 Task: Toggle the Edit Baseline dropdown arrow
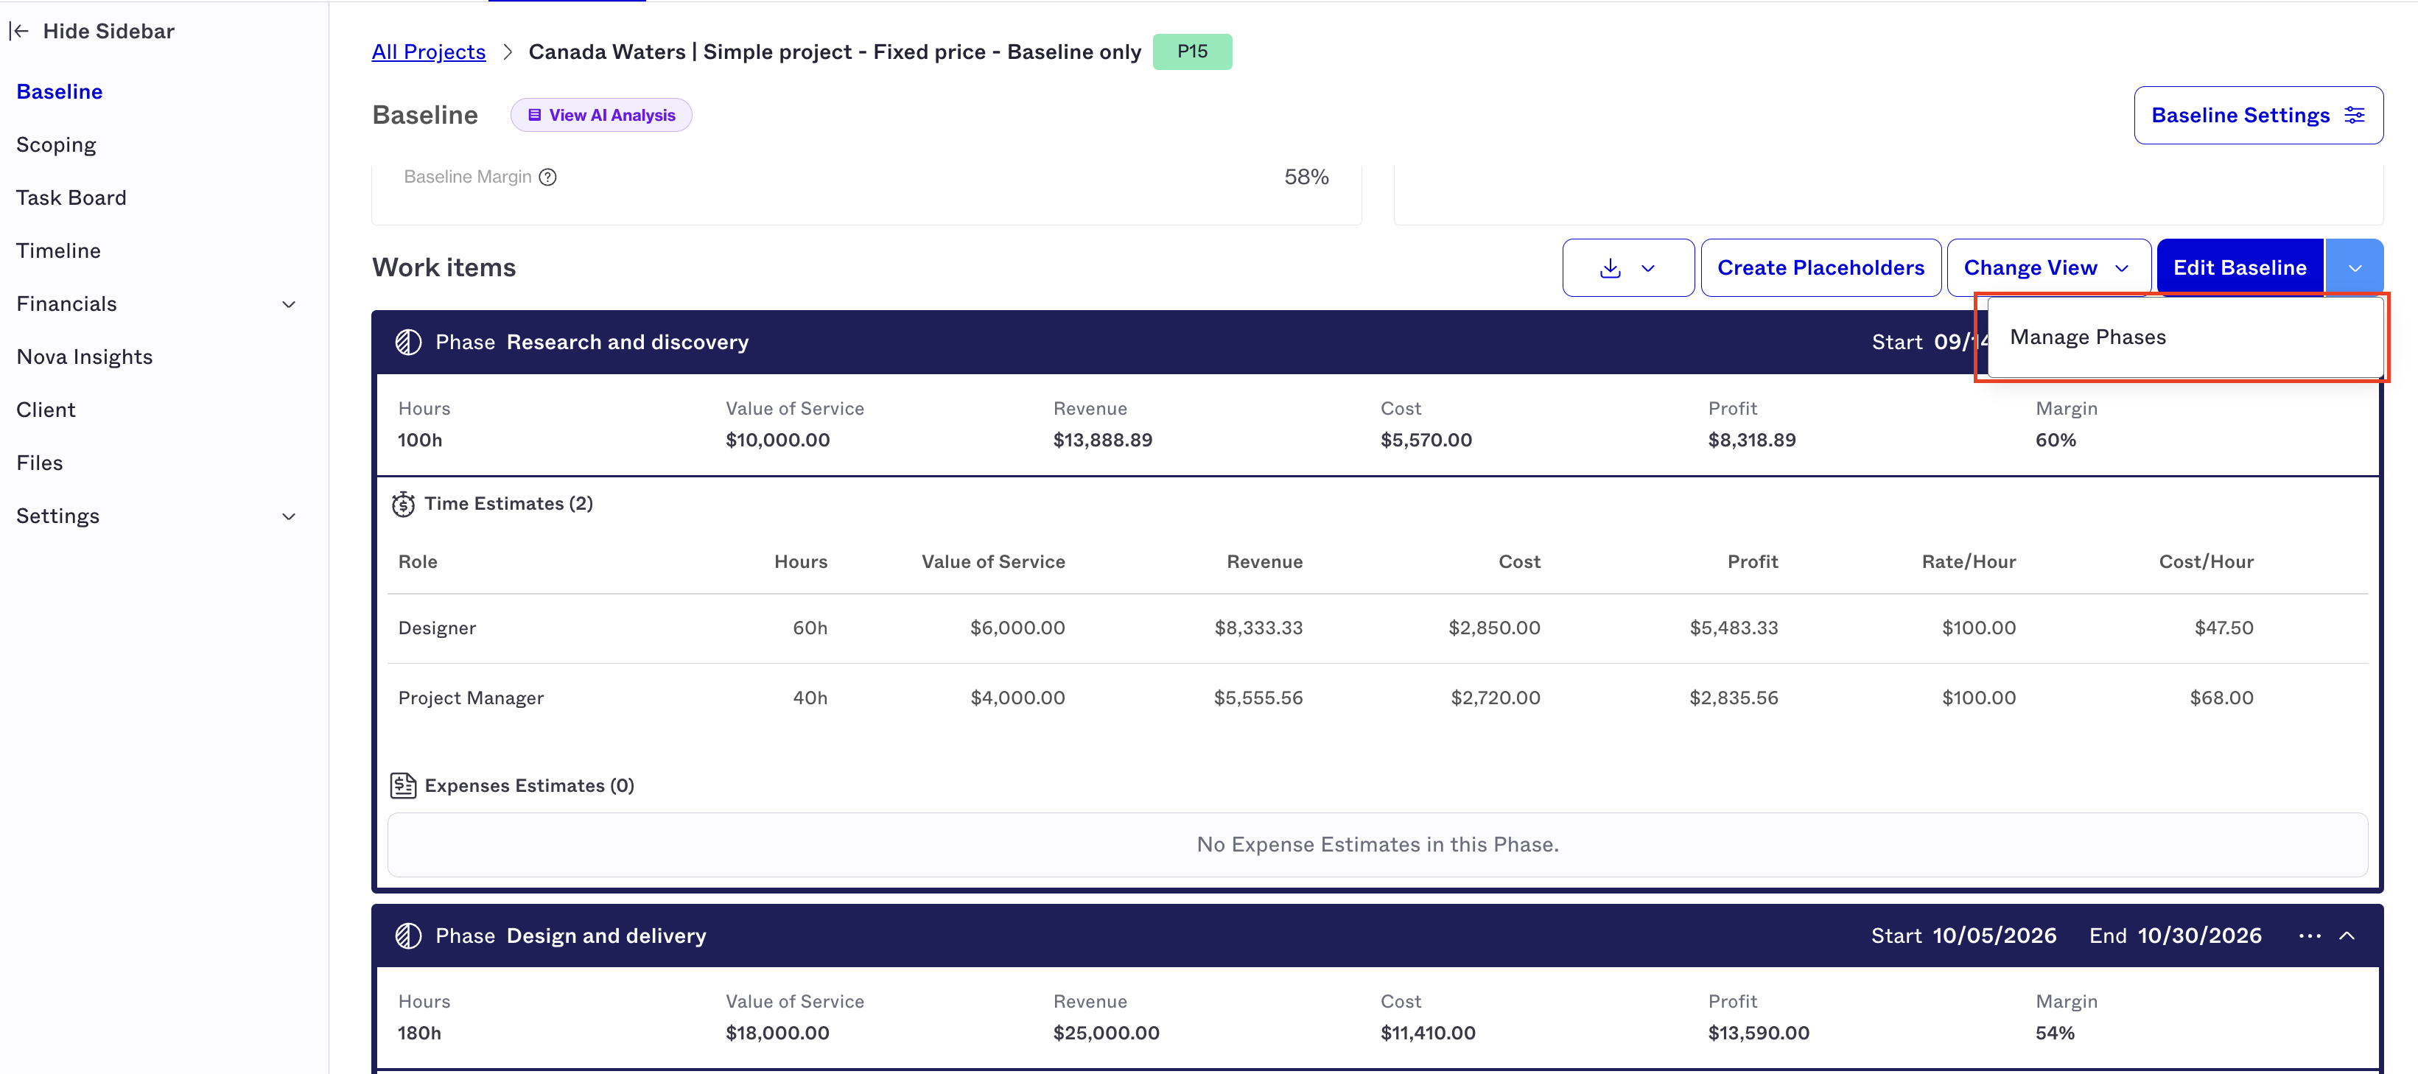click(2354, 268)
